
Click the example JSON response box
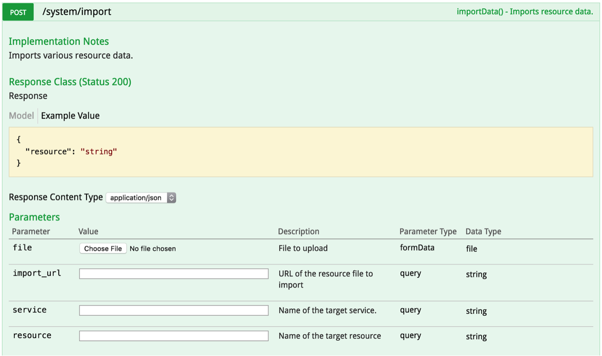[x=301, y=151]
